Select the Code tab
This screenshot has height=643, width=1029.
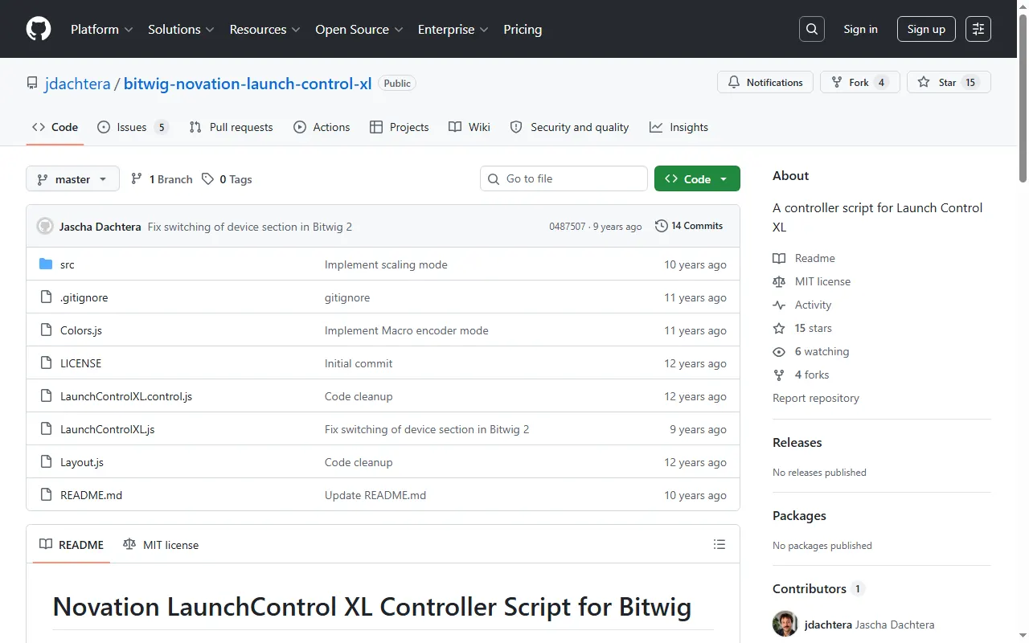point(55,127)
